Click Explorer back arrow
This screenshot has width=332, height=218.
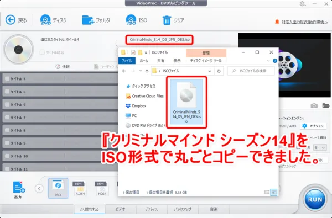(x=124, y=71)
